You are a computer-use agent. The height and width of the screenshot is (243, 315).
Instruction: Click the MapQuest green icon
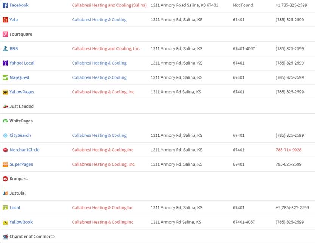click(x=5, y=77)
